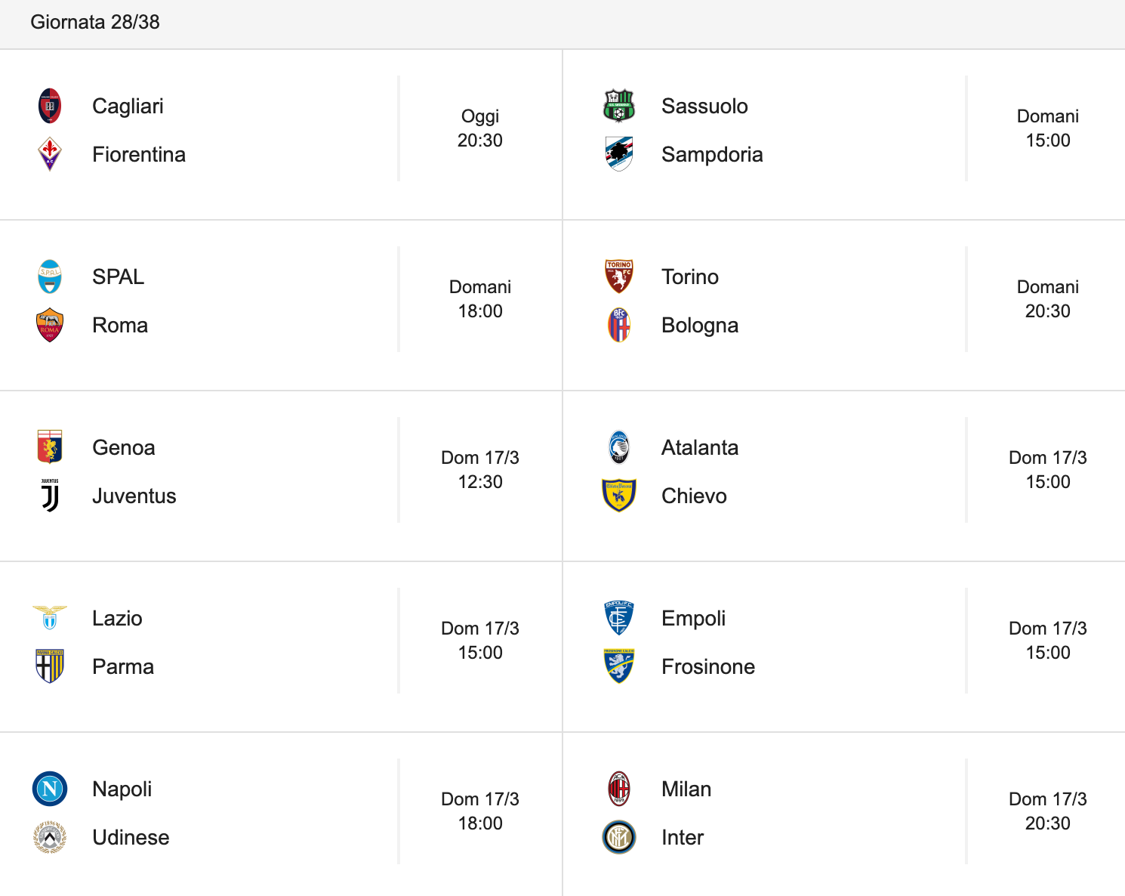
Task: Click the Empoli blue crest
Action: pyautogui.click(x=619, y=618)
